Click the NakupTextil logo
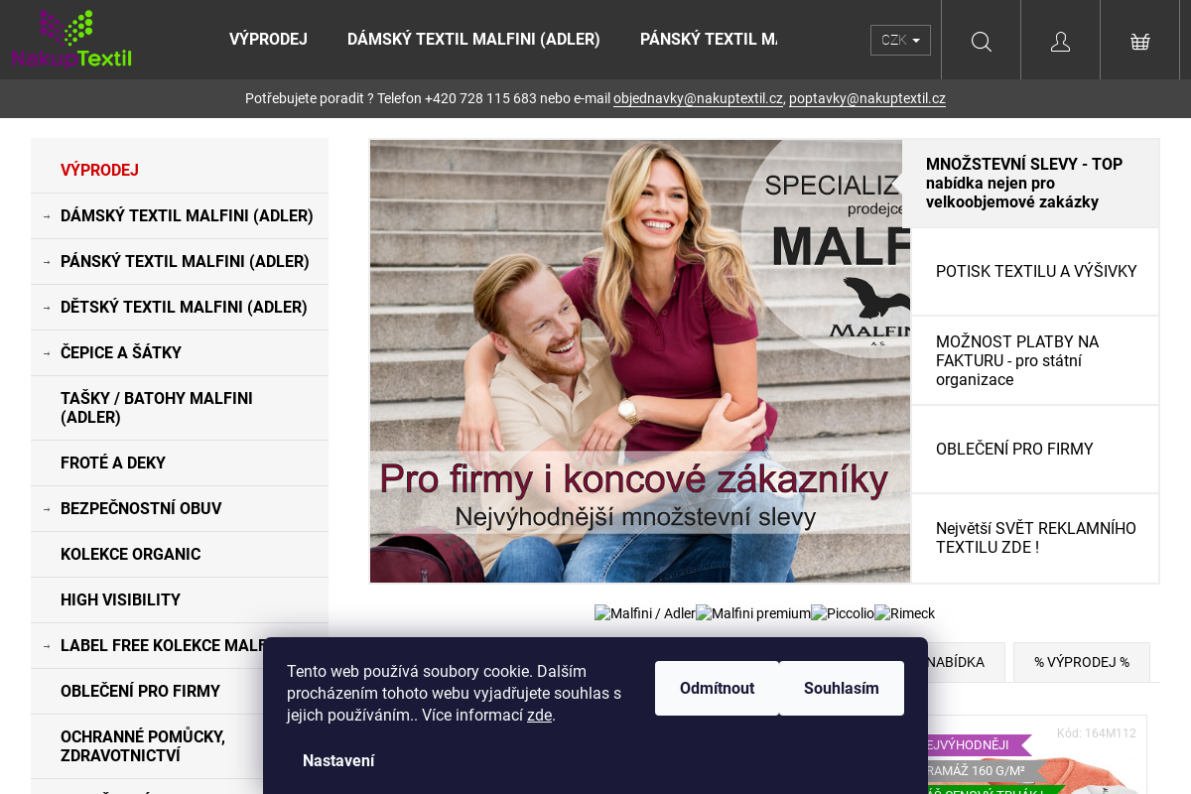 click(x=70, y=39)
